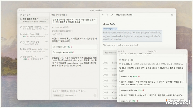193x108 pixels.
Task: Click the check icon beside 대시보드용 Cursor Rule
Action: click(x=21, y=49)
